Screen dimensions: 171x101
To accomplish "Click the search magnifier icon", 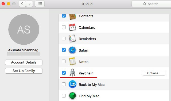I will click(x=145, y=4).
